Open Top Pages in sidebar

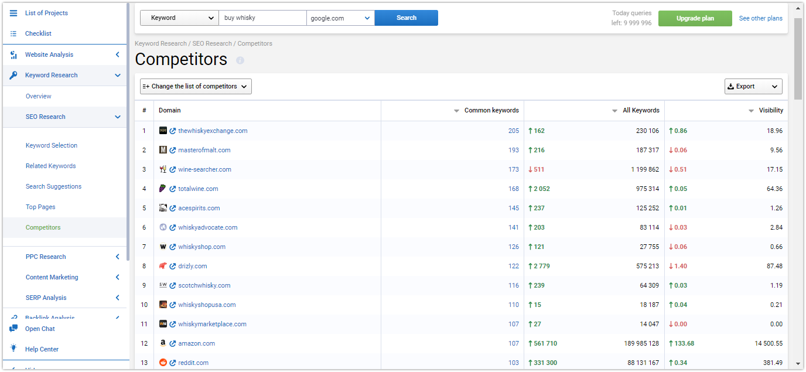40,207
